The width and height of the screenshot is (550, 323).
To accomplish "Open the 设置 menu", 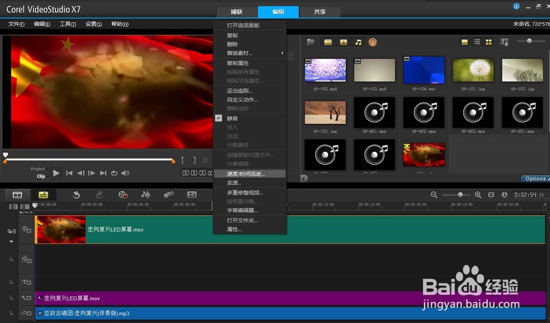I will (x=94, y=24).
